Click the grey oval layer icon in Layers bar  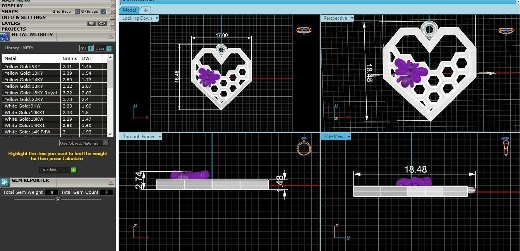(x=91, y=23)
